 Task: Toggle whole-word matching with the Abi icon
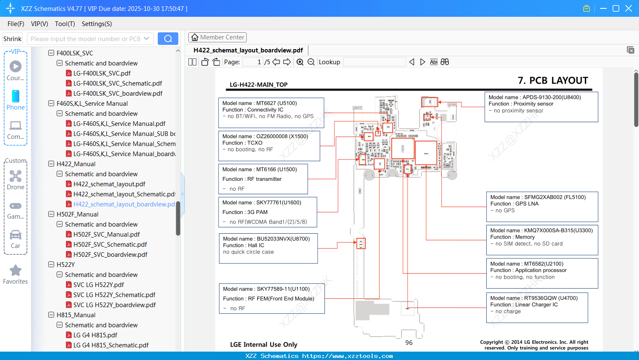433,62
